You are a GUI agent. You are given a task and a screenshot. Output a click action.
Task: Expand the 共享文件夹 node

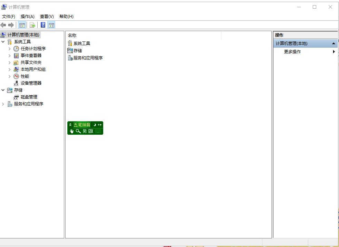[10, 63]
